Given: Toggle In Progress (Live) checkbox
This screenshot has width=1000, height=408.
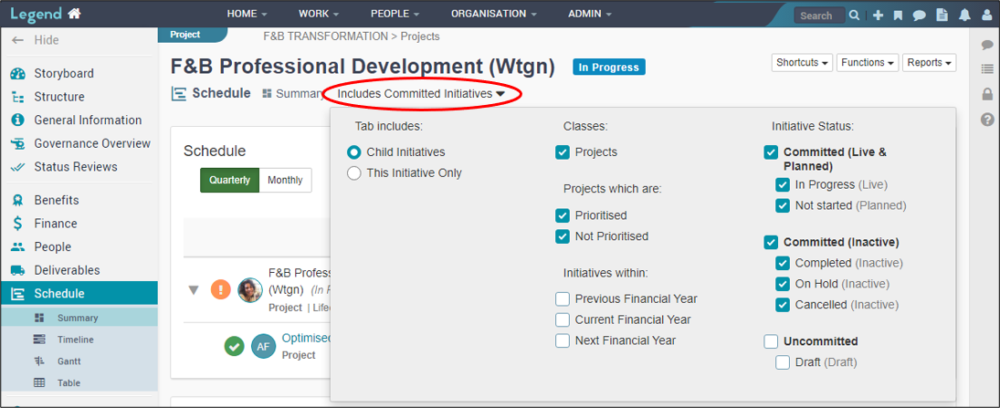Looking at the screenshot, I should pos(783,185).
